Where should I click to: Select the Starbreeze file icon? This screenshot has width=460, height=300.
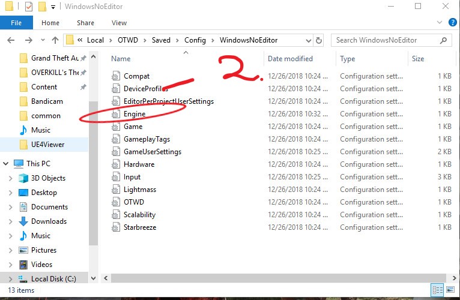coord(115,227)
